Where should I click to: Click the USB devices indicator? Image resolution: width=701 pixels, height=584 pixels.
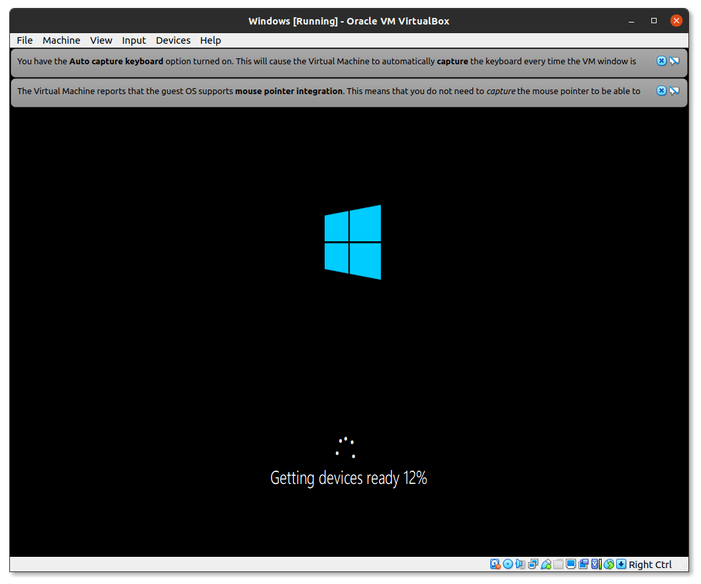(x=546, y=564)
